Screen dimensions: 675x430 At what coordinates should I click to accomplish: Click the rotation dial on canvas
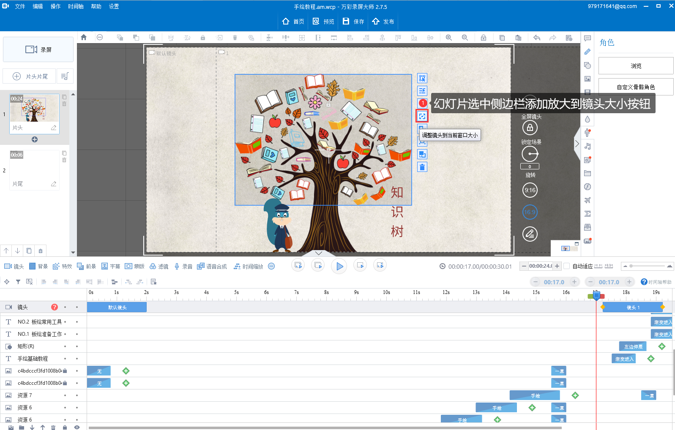click(530, 154)
